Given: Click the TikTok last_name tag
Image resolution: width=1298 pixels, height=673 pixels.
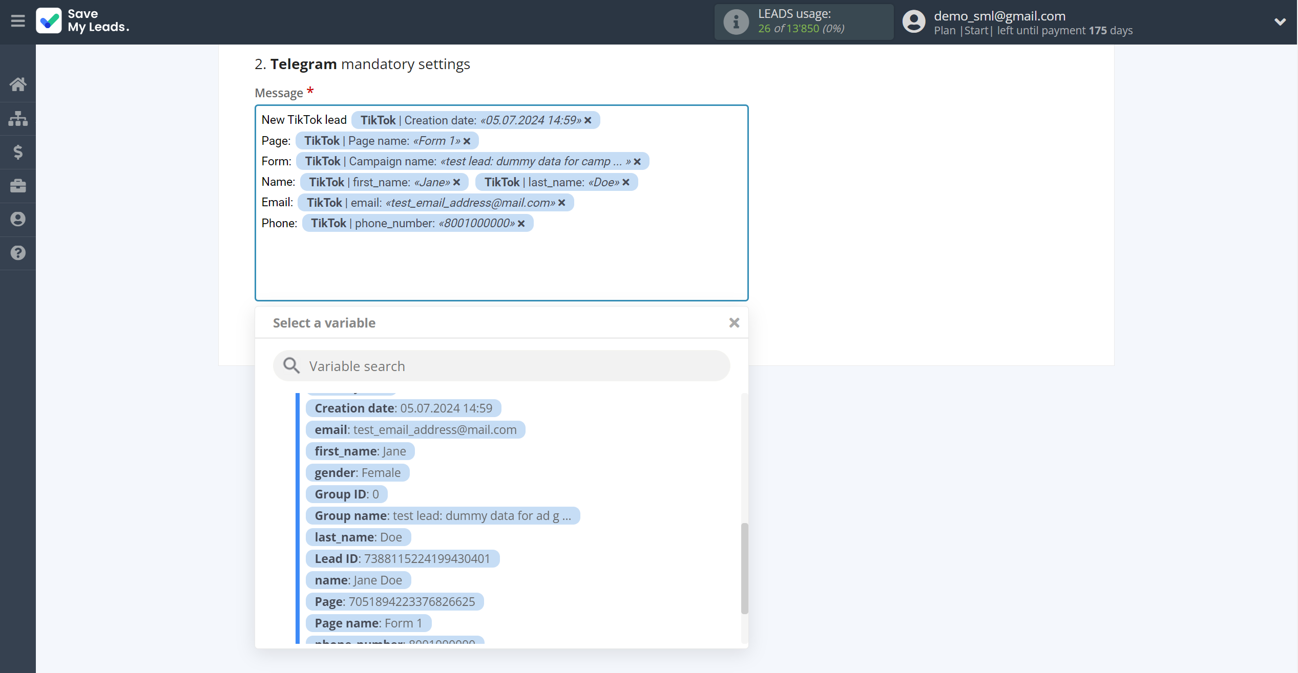Looking at the screenshot, I should click(x=556, y=182).
